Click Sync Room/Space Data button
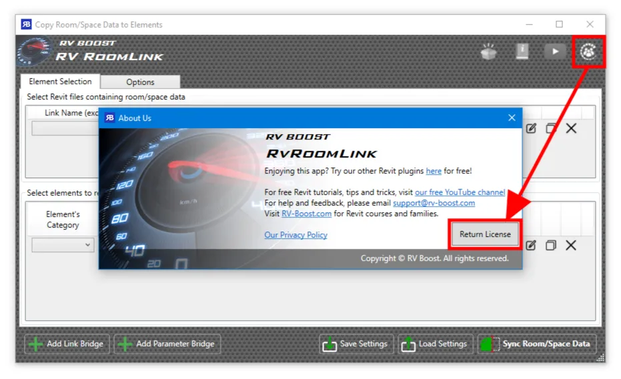The width and height of the screenshot is (621, 379). click(536, 344)
